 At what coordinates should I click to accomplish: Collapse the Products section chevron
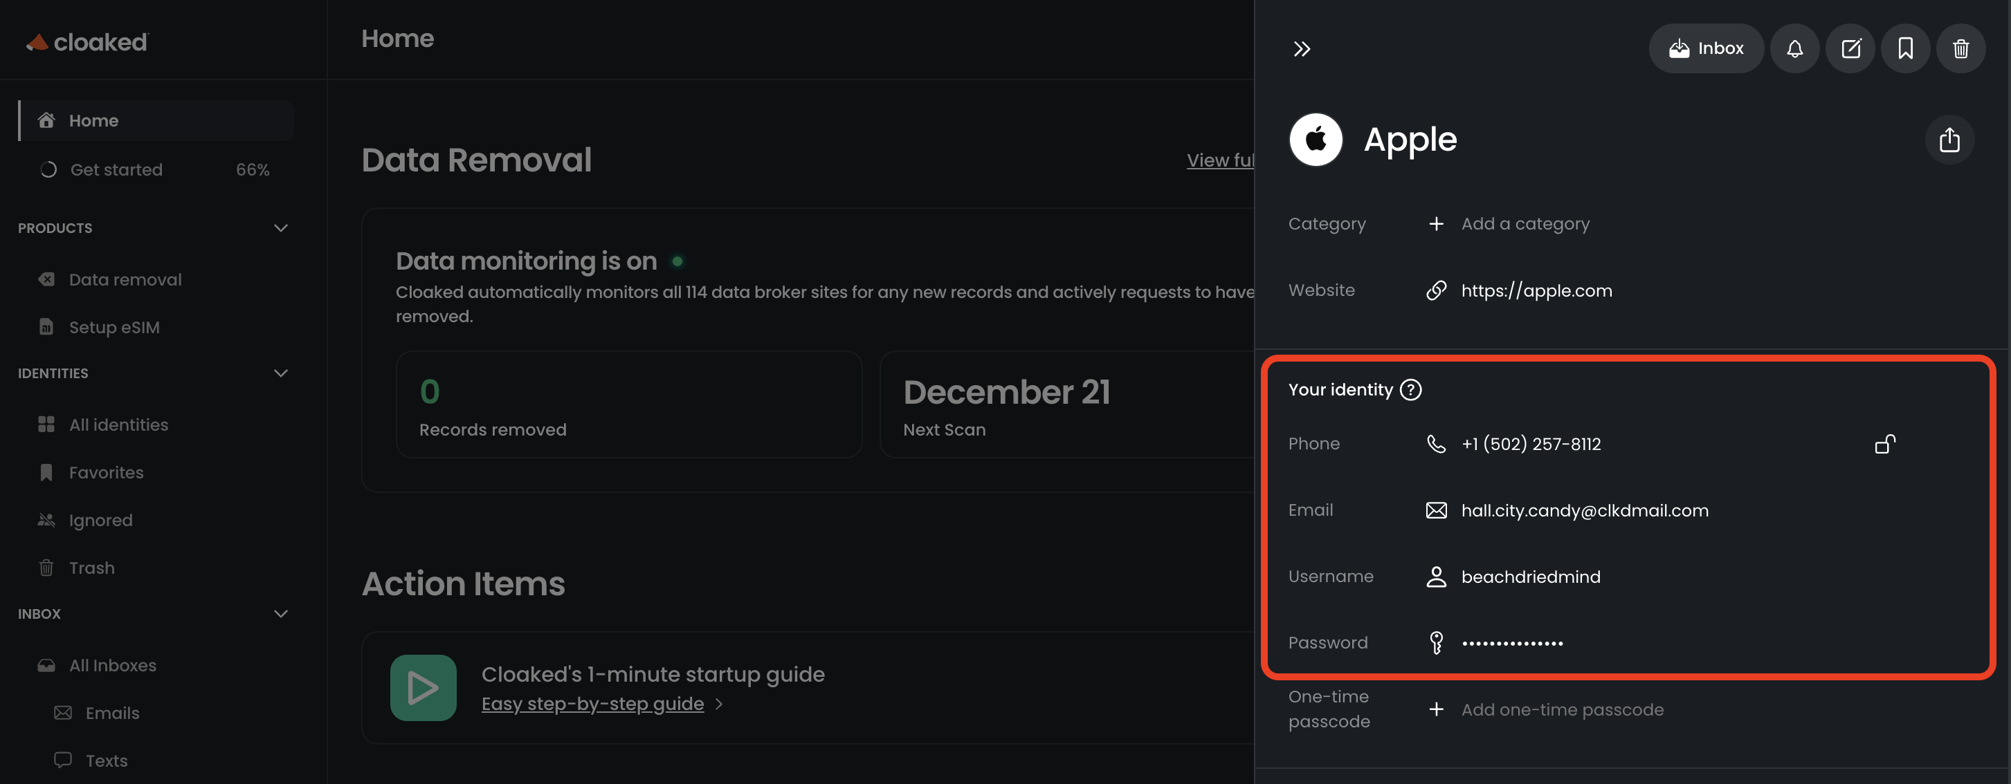pyautogui.click(x=281, y=227)
